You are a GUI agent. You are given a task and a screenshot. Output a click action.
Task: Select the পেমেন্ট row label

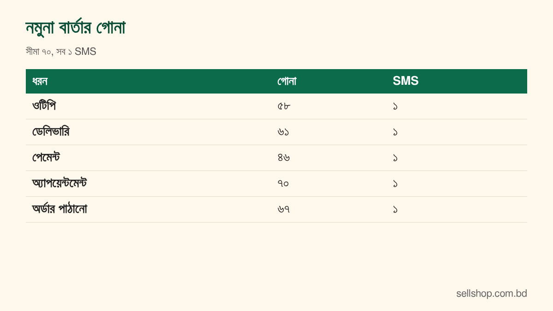[46, 158]
